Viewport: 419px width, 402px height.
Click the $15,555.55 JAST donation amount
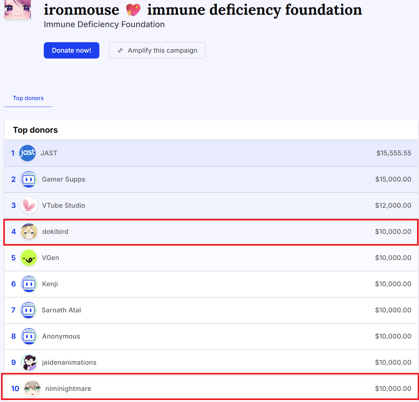point(394,153)
